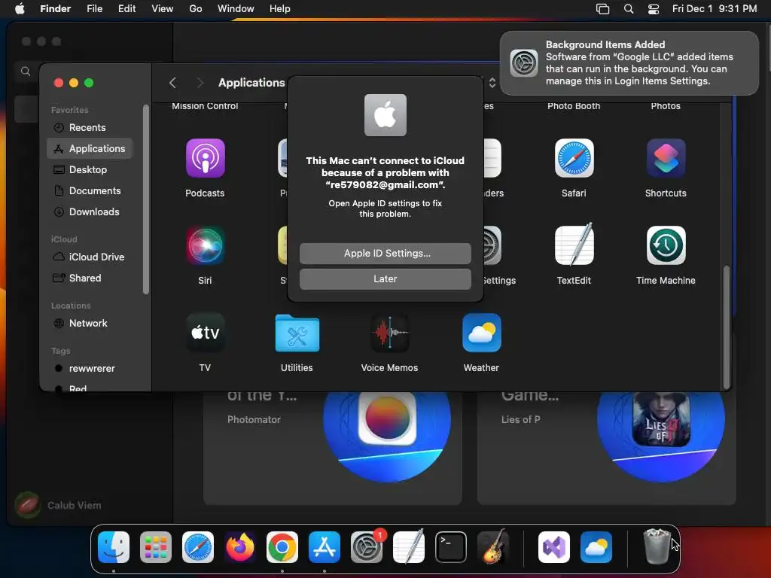Open the Utilities folder
Image resolution: width=771 pixels, height=578 pixels.
click(297, 333)
